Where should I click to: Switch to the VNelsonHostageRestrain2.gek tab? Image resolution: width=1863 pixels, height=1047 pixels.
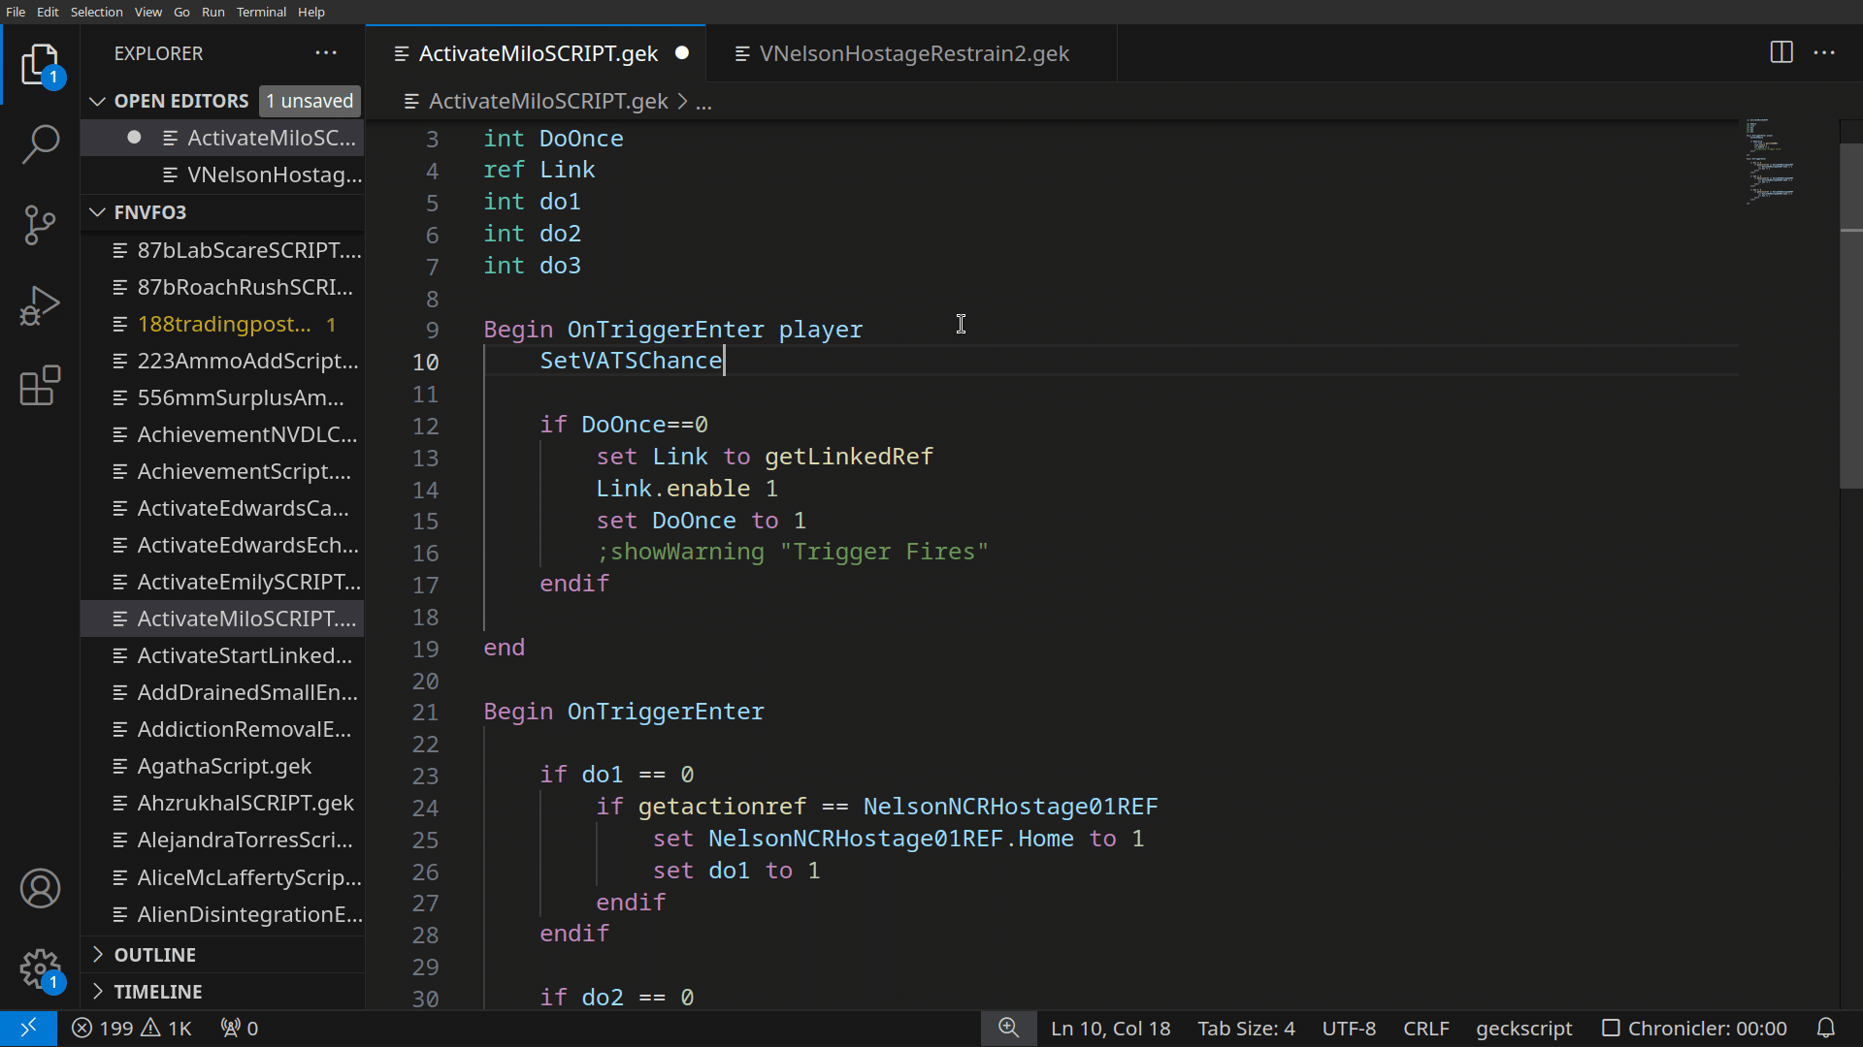pyautogui.click(x=913, y=53)
